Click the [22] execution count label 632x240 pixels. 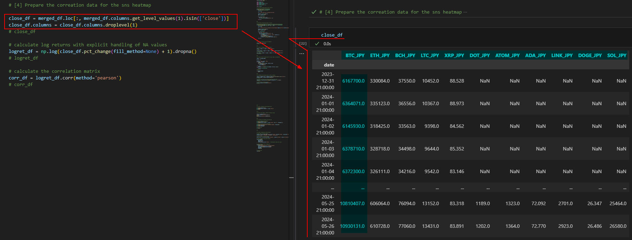(303, 44)
